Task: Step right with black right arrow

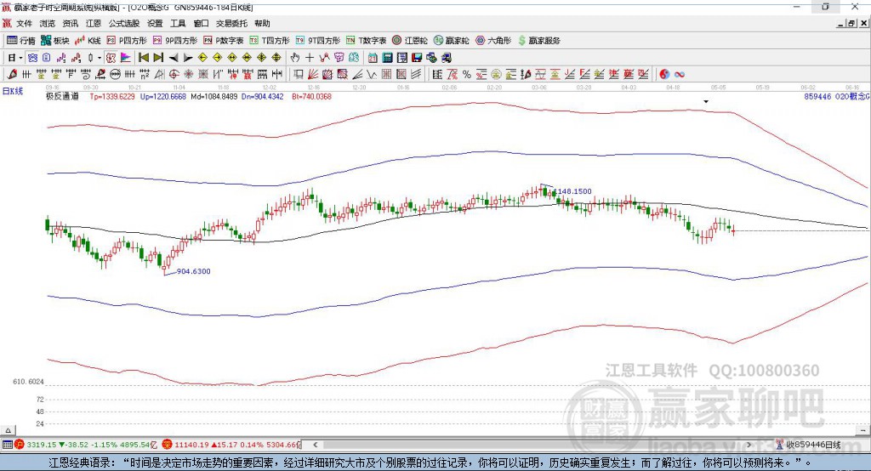Action: click(188, 58)
